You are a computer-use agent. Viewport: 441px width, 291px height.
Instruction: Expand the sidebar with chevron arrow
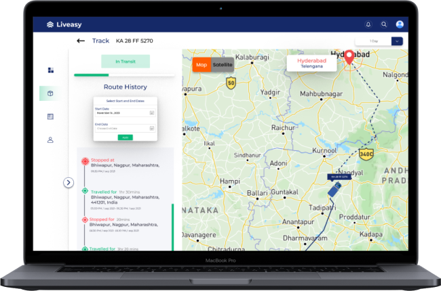coord(68,182)
